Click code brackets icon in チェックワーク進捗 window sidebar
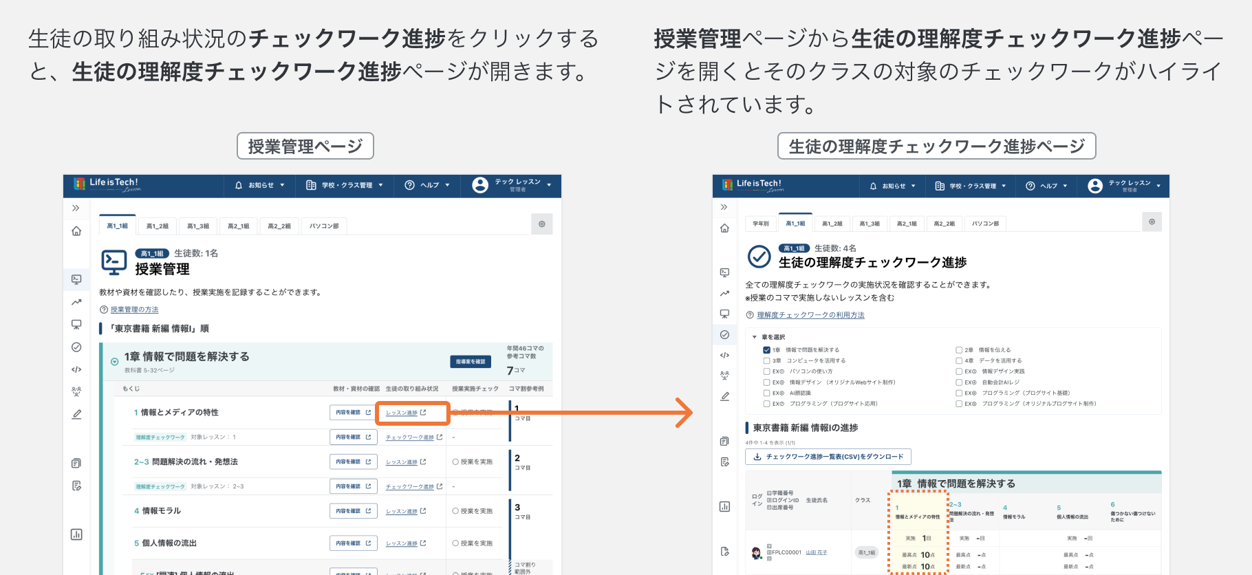Image resolution: width=1252 pixels, height=575 pixels. pyautogui.click(x=724, y=356)
